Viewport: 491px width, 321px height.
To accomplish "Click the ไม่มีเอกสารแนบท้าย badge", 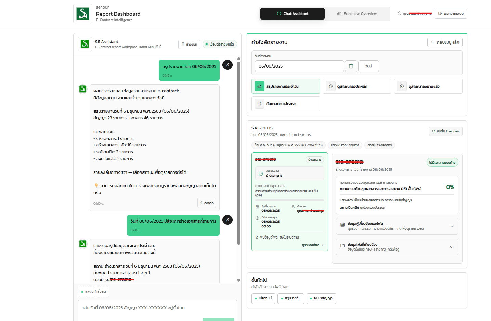I will (x=442, y=163).
